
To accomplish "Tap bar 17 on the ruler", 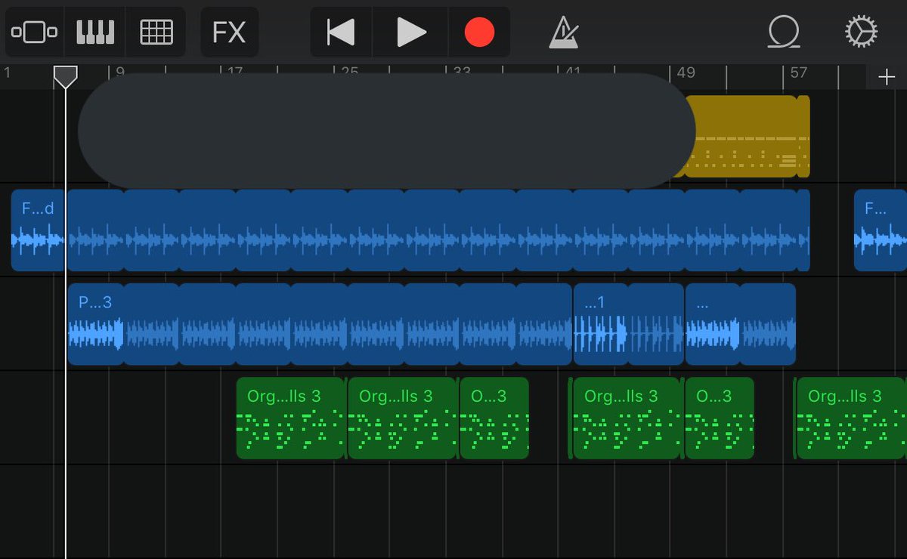I will click(x=235, y=73).
